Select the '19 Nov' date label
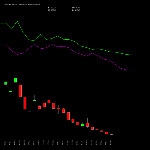Viewport: 150px width, 150px height. point(58,142)
